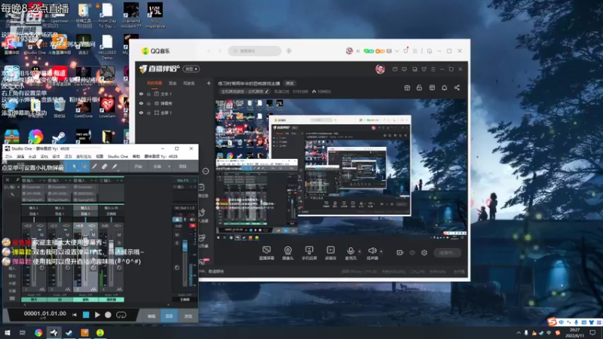Open the Mix FX dropdown

pos(194,180)
